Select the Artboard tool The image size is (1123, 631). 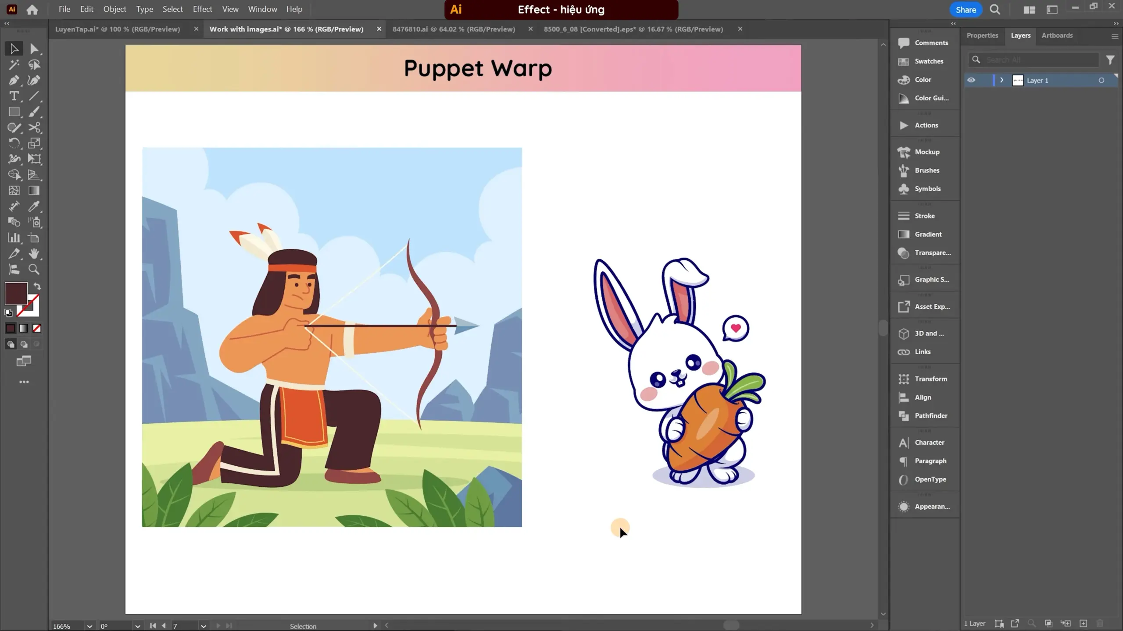[x=34, y=238]
